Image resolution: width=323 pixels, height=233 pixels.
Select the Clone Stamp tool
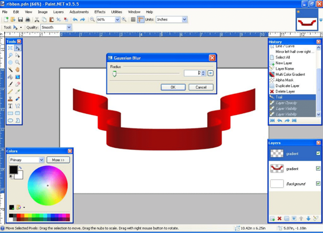tap(10, 99)
